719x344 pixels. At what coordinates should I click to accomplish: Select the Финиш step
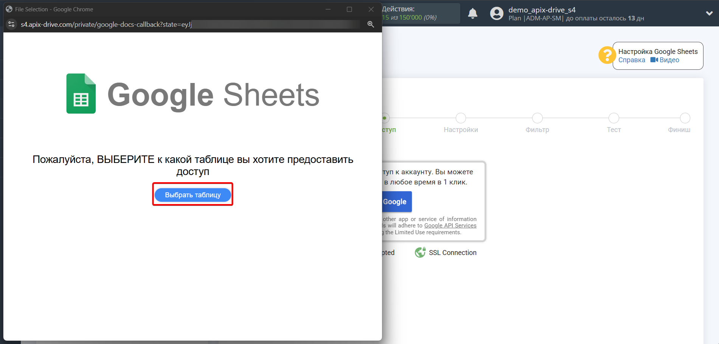coord(685,118)
